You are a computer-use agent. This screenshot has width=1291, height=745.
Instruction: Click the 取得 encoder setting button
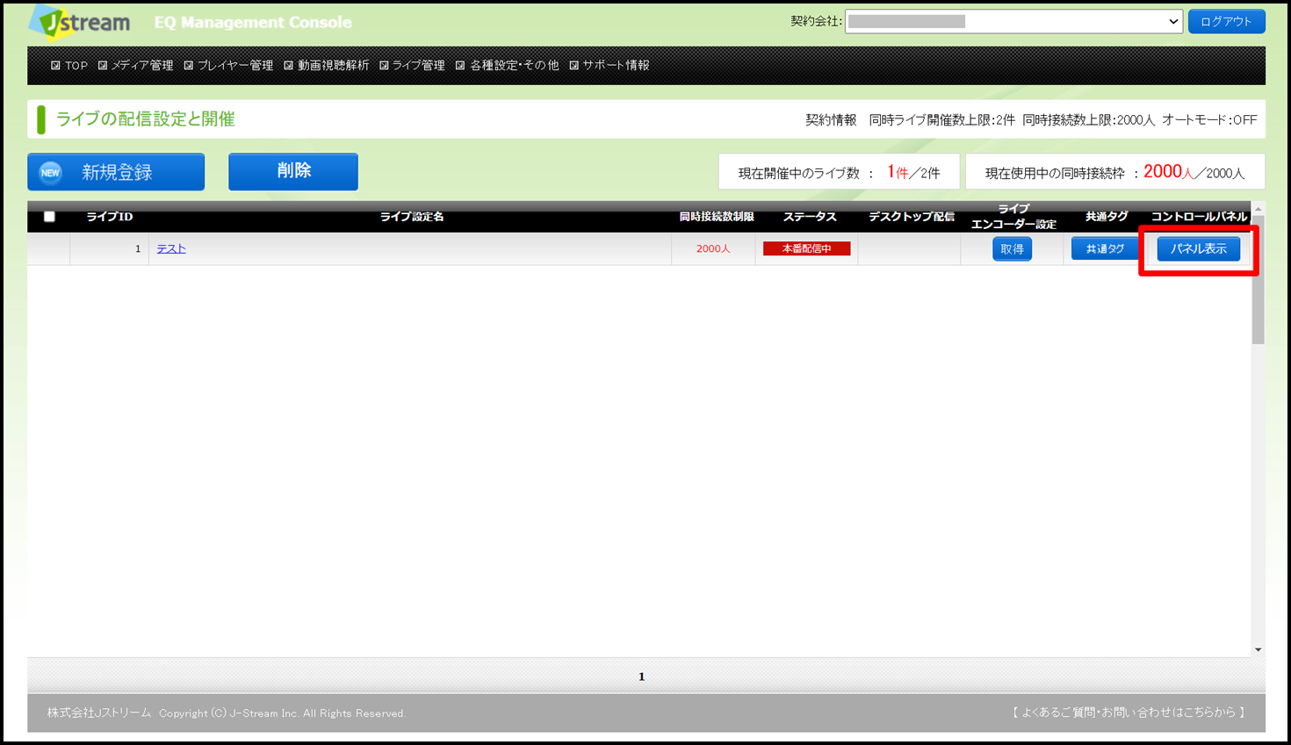[x=1012, y=249]
